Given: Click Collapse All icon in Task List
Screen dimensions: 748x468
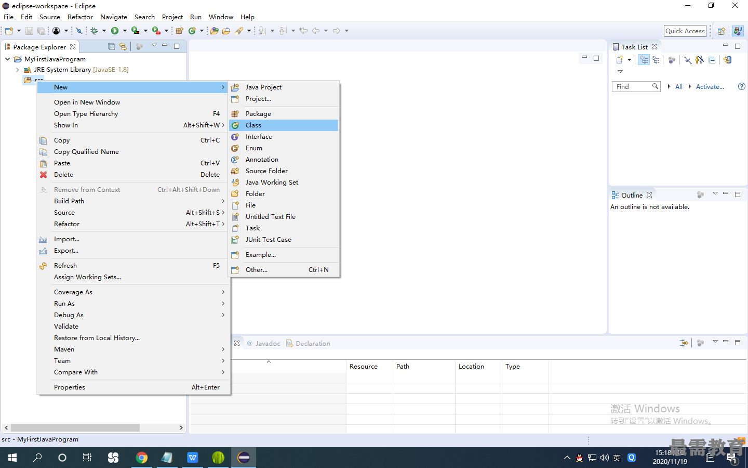Looking at the screenshot, I should 712,60.
